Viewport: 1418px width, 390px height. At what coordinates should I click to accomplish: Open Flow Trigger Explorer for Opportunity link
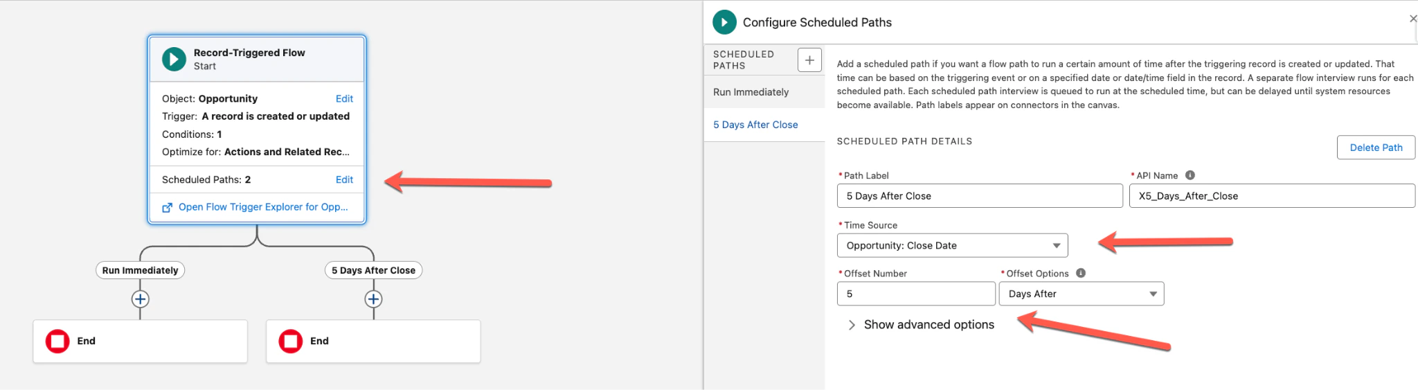coord(263,207)
